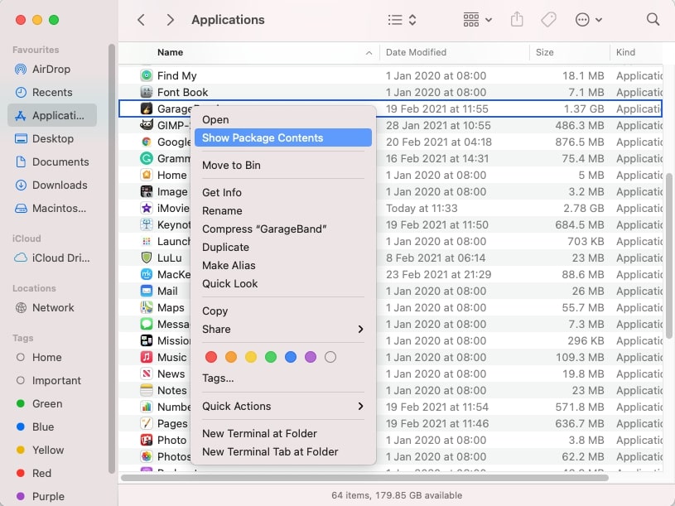Click the empty grey tag circle
The height and width of the screenshot is (506, 675).
tap(330, 357)
